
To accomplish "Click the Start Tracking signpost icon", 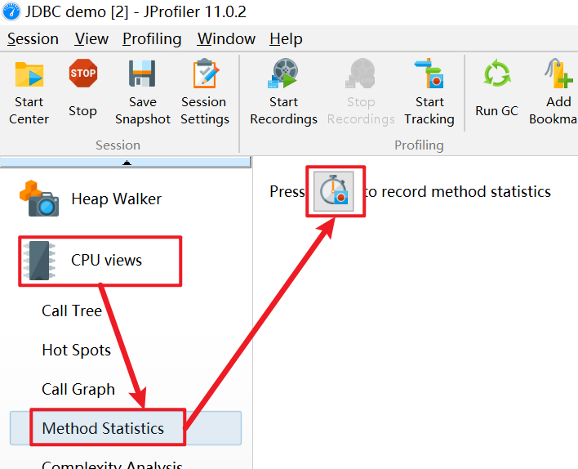I will [429, 73].
